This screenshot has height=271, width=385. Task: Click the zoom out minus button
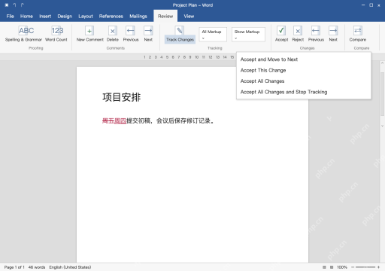(353, 267)
